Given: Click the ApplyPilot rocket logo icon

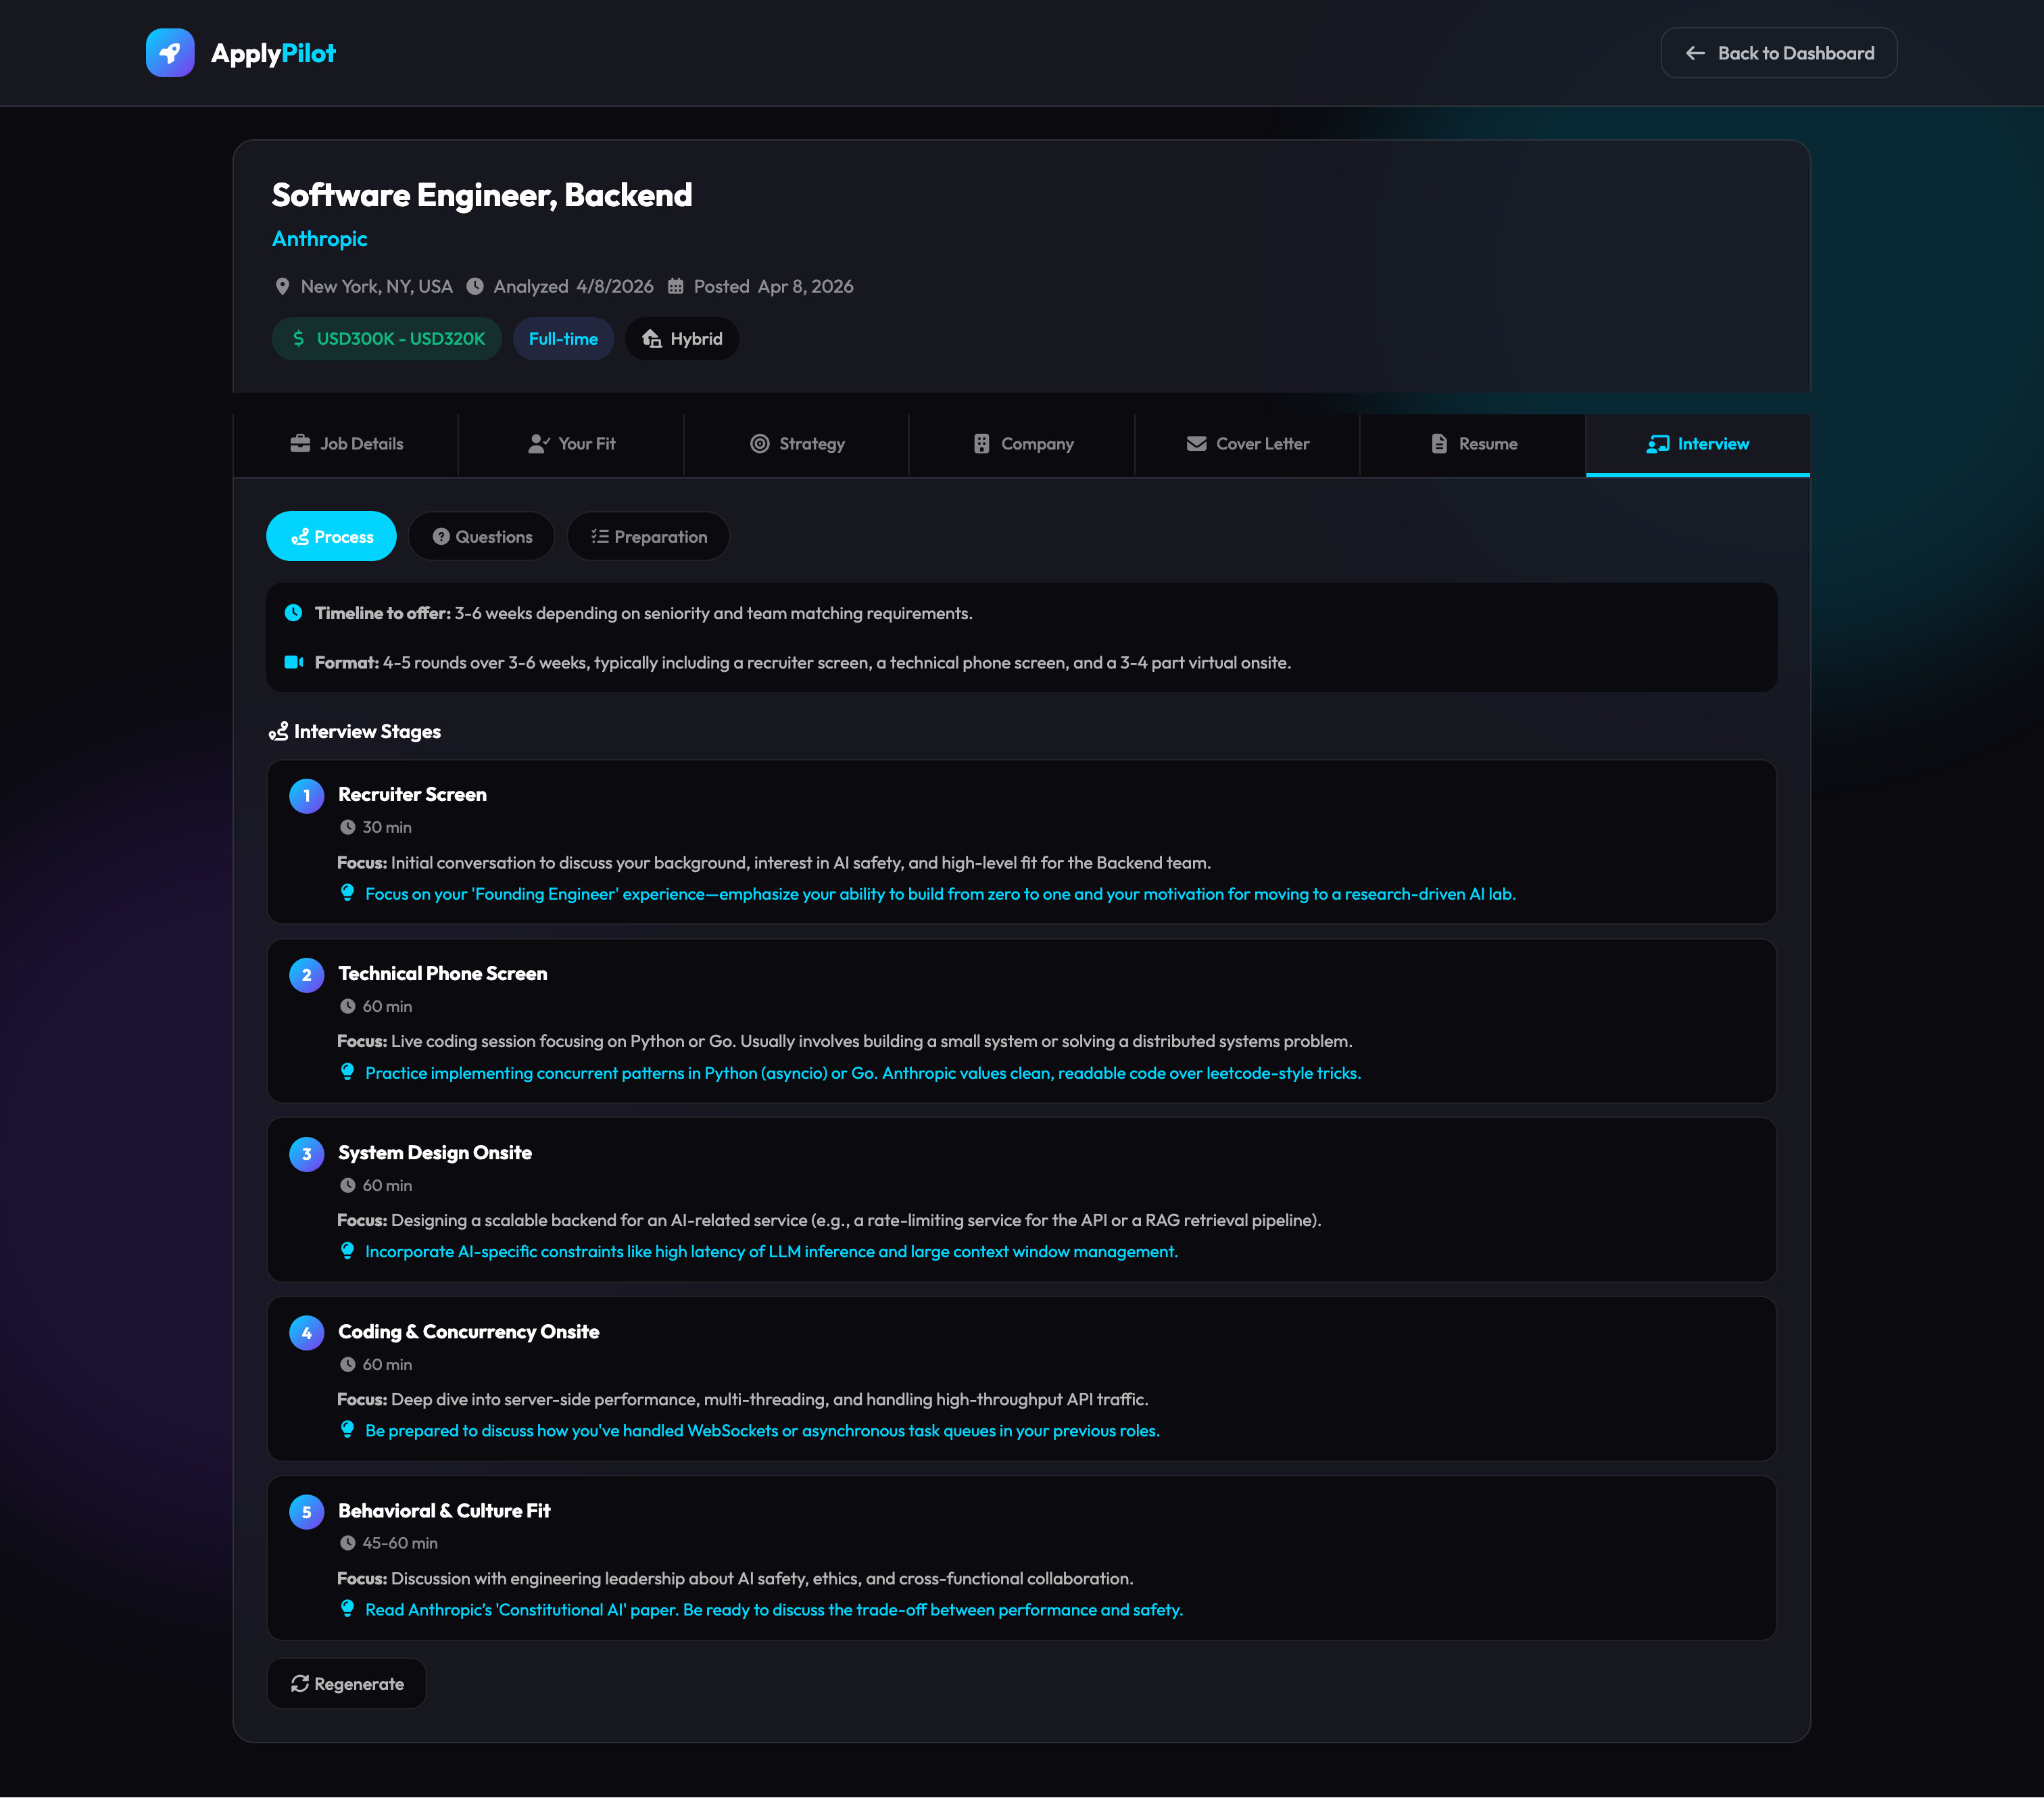Looking at the screenshot, I should click(x=170, y=53).
